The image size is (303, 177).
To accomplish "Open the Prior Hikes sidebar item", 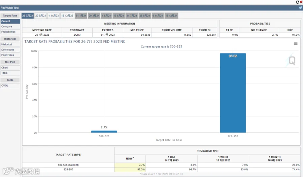I will click(10, 55).
